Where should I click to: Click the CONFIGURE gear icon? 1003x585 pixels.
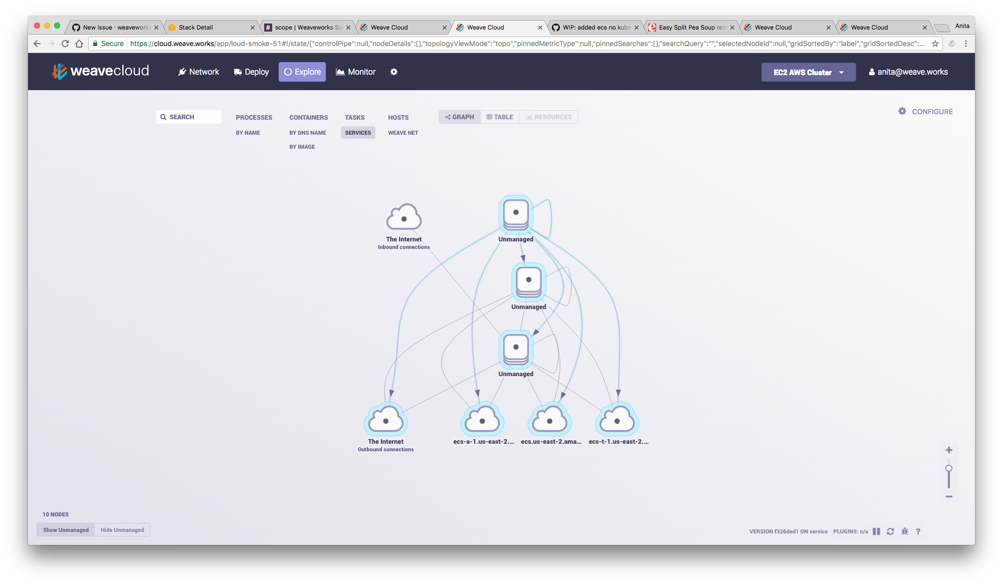[x=902, y=111]
